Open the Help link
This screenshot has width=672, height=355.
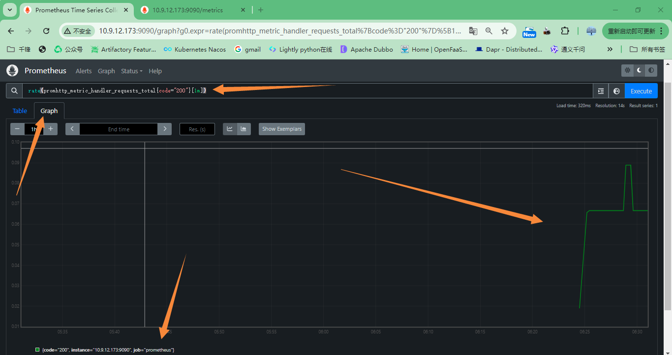click(155, 71)
